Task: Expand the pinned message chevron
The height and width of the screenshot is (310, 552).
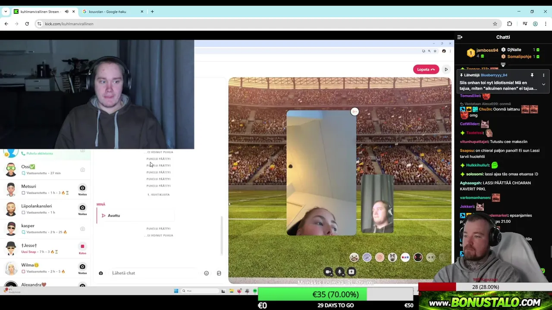Action: tap(543, 84)
